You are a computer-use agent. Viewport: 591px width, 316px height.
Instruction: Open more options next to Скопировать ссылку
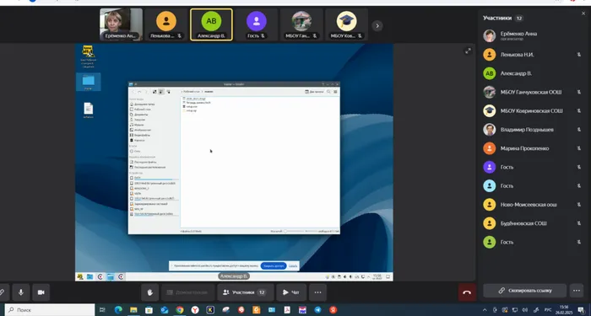pyautogui.click(x=577, y=291)
